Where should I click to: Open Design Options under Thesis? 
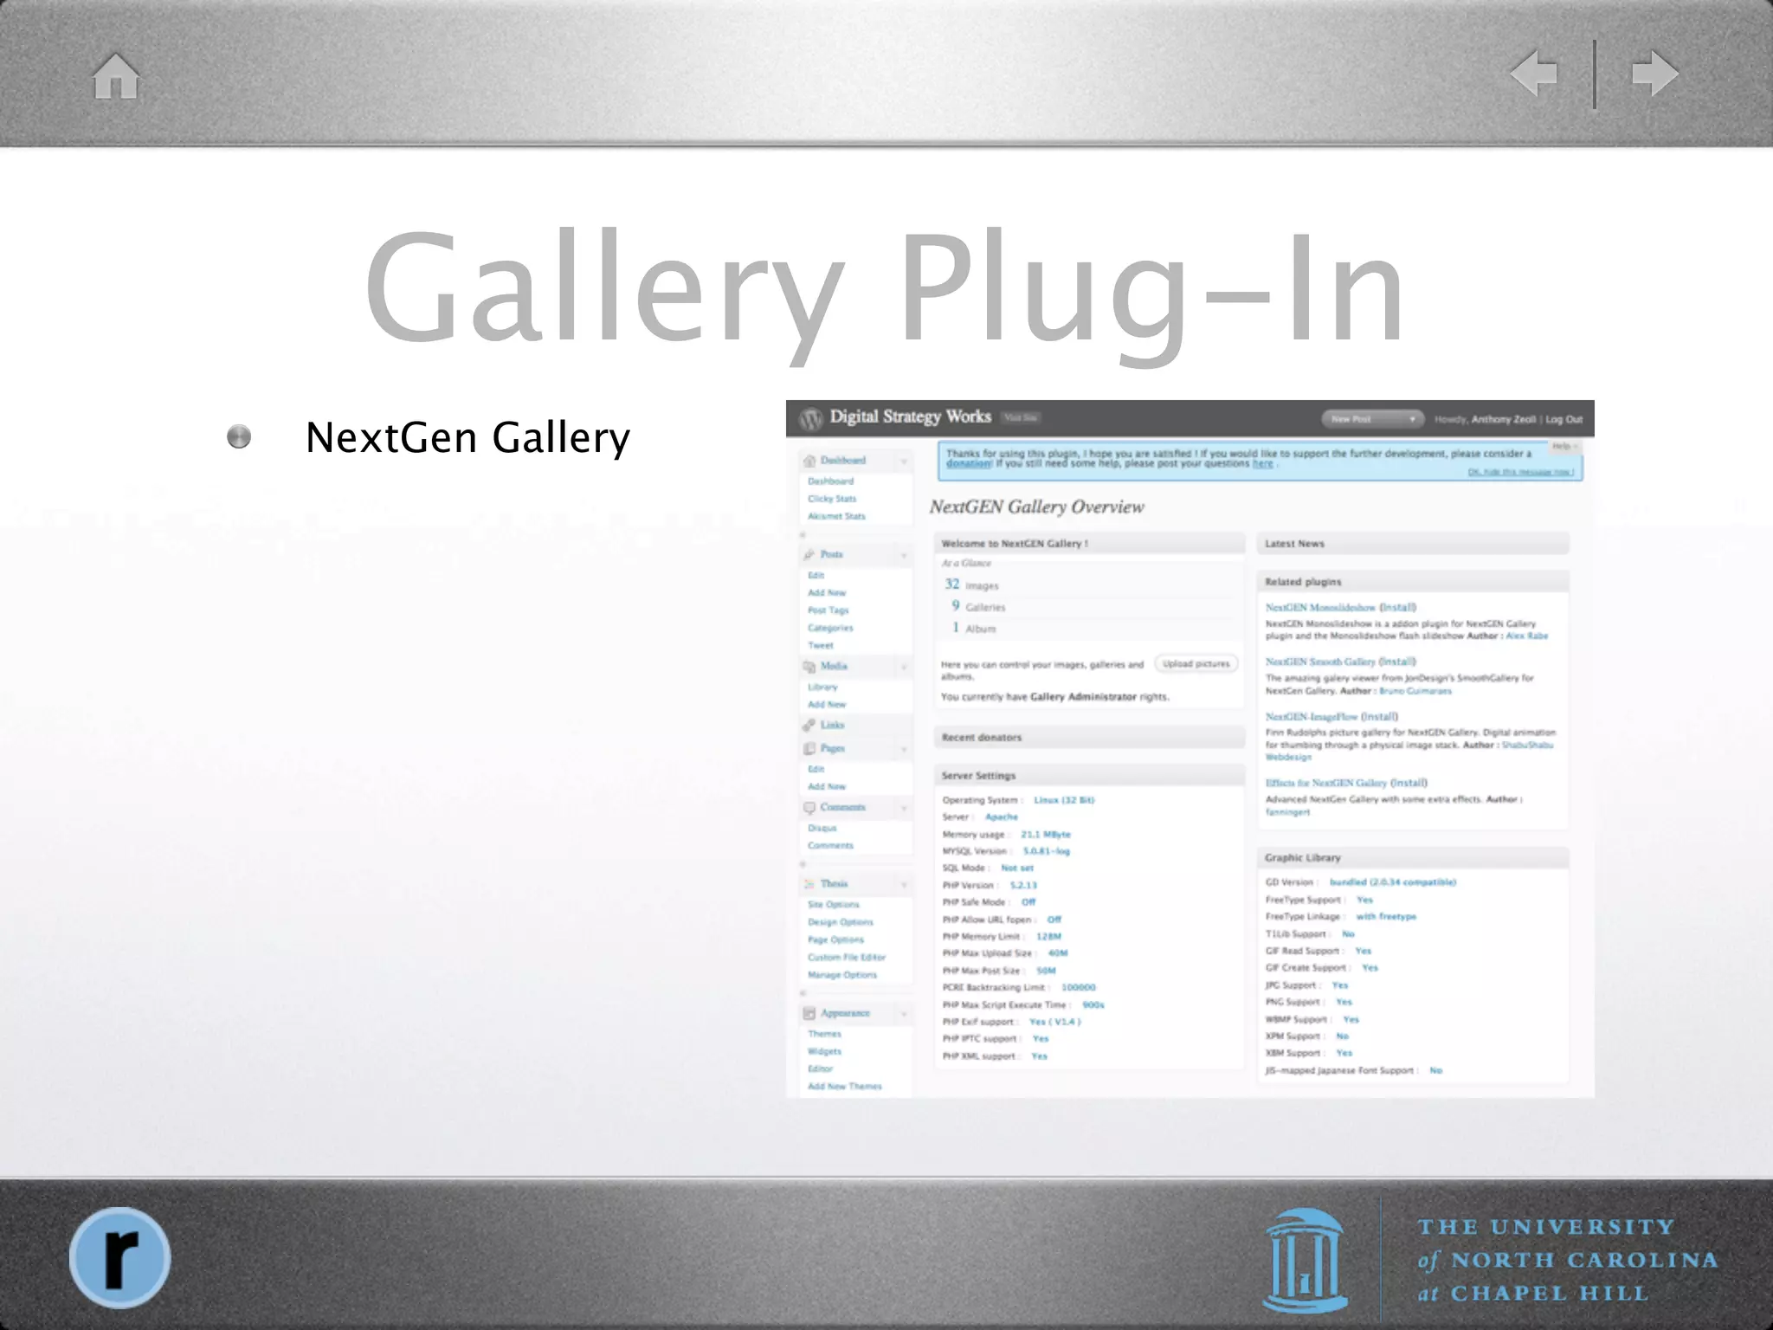coord(840,922)
